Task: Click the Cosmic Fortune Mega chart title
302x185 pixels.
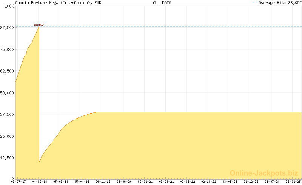Action: point(58,3)
